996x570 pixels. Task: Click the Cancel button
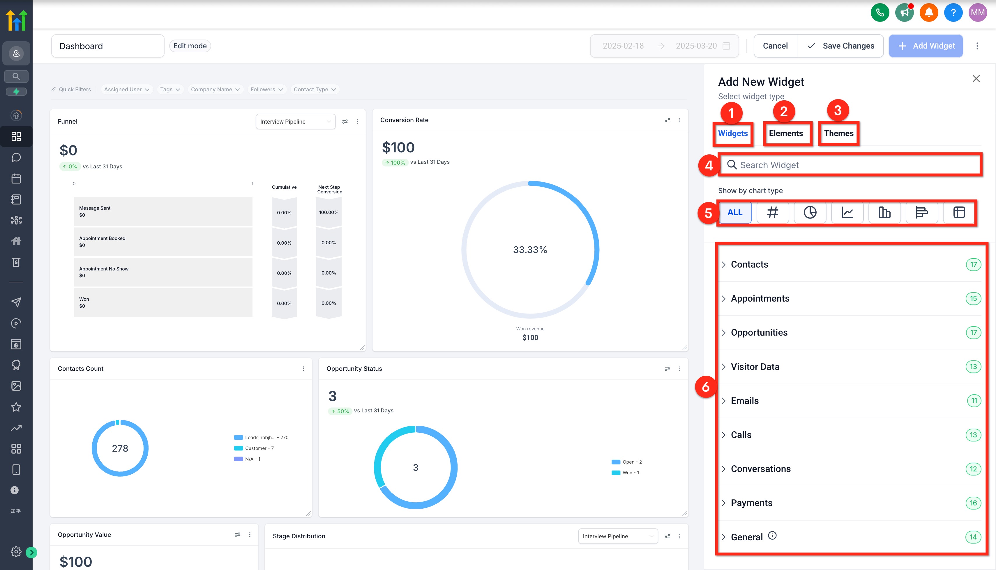click(775, 46)
